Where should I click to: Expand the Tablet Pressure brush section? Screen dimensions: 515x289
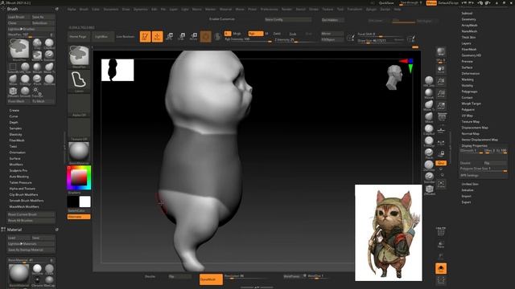tap(20, 182)
